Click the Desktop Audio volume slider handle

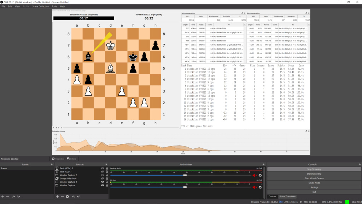point(185,175)
